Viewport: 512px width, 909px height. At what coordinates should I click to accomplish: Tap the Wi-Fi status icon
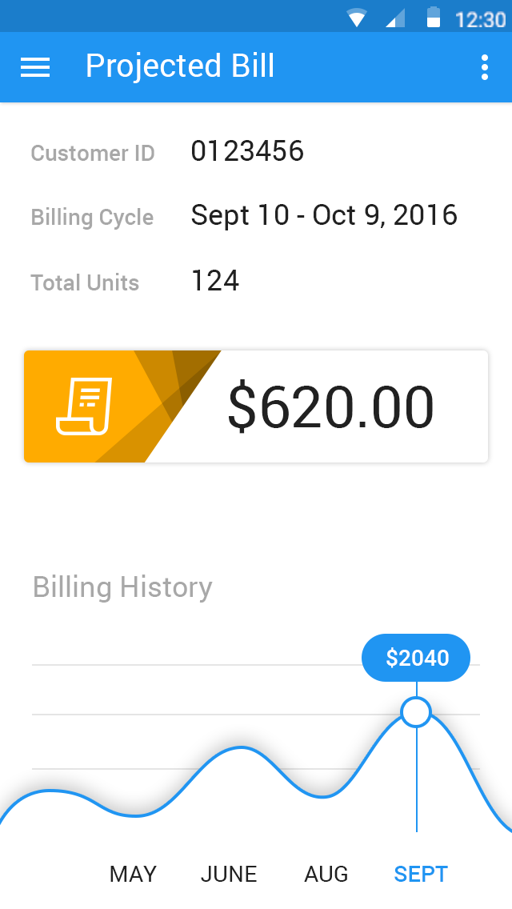coord(356,18)
